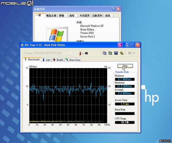The width and height of the screenshot is (172, 143).
Task: Select the 系統還原 tab in System Properties
Action: tap(84, 16)
